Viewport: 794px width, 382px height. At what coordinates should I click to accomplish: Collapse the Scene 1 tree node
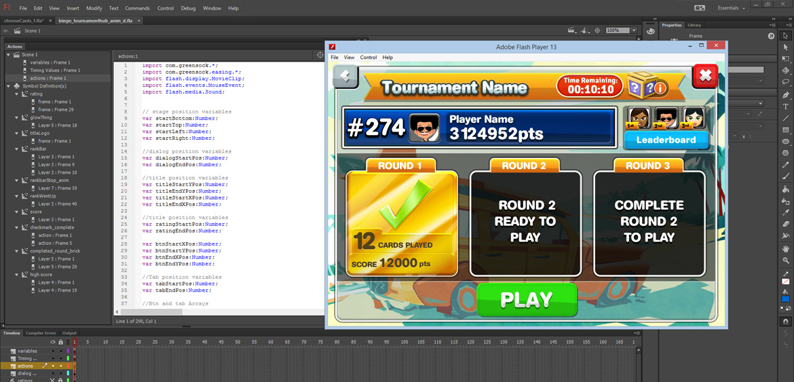pyautogui.click(x=9, y=55)
